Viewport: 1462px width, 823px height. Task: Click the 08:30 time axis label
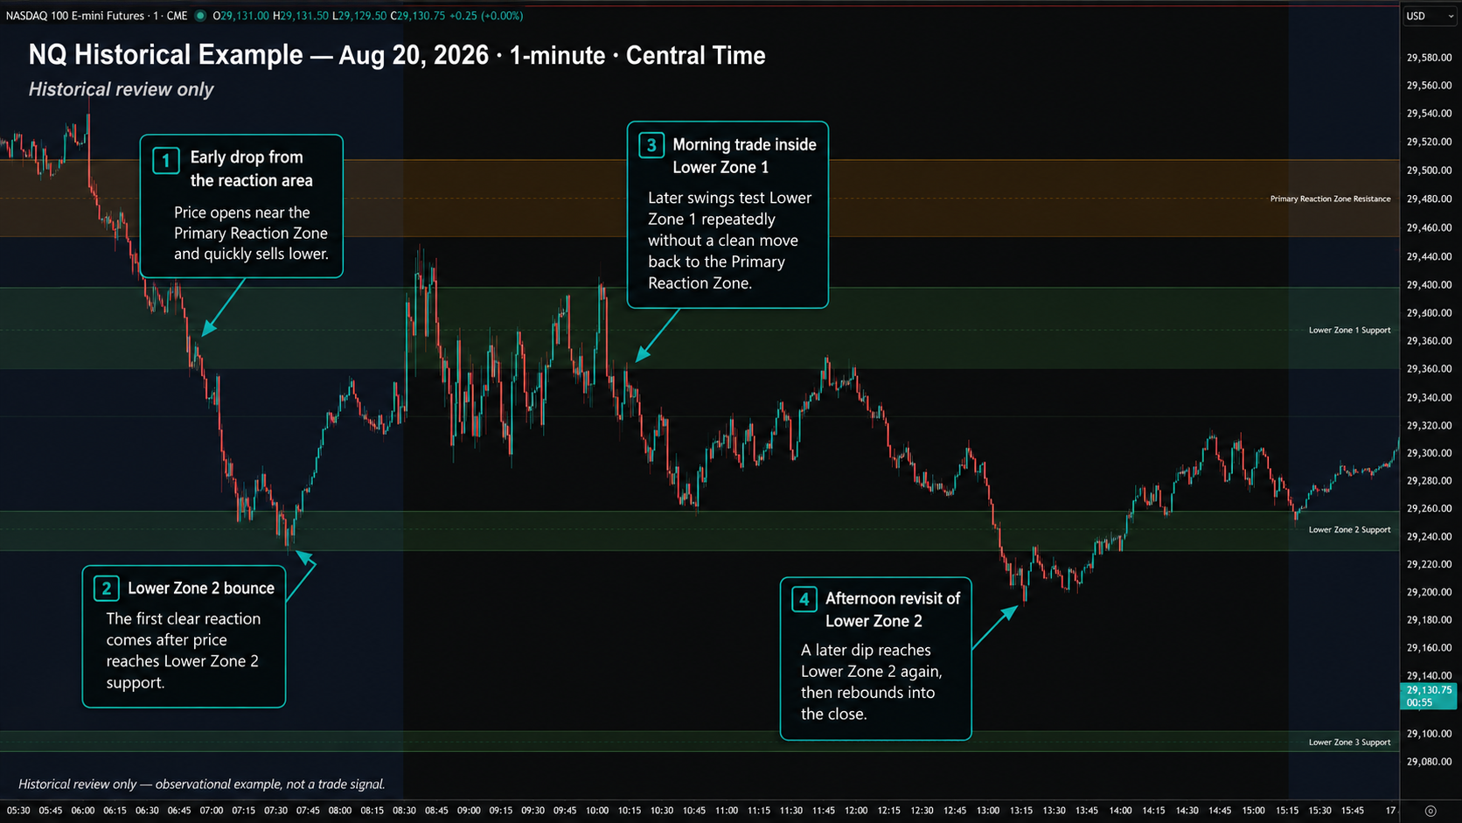404,811
